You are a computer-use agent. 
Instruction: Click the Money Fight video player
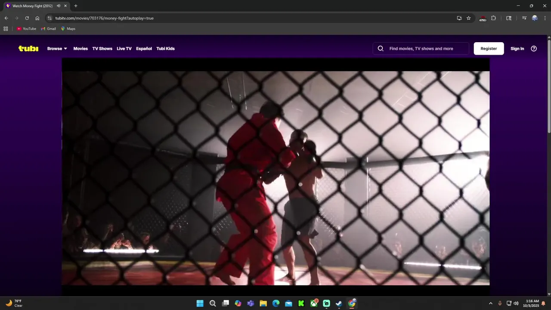tap(275, 177)
